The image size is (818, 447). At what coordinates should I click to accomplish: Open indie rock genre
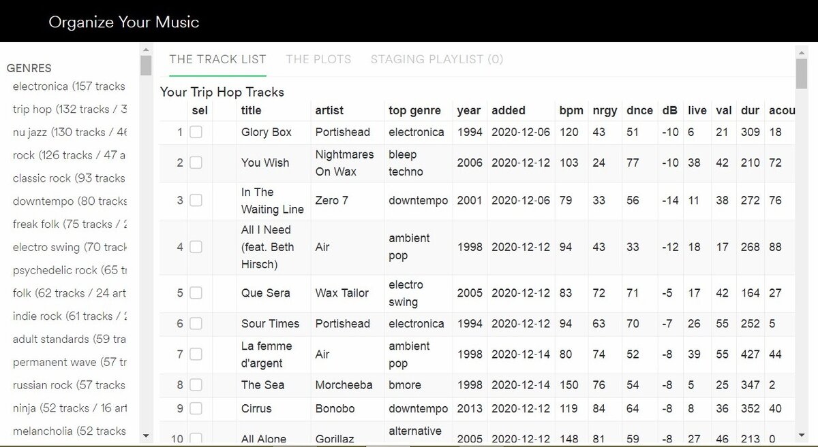[70, 316]
